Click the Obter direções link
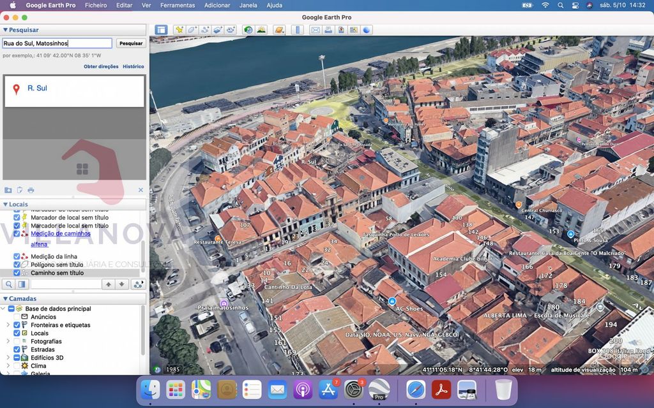The height and width of the screenshot is (408, 654). (x=101, y=66)
